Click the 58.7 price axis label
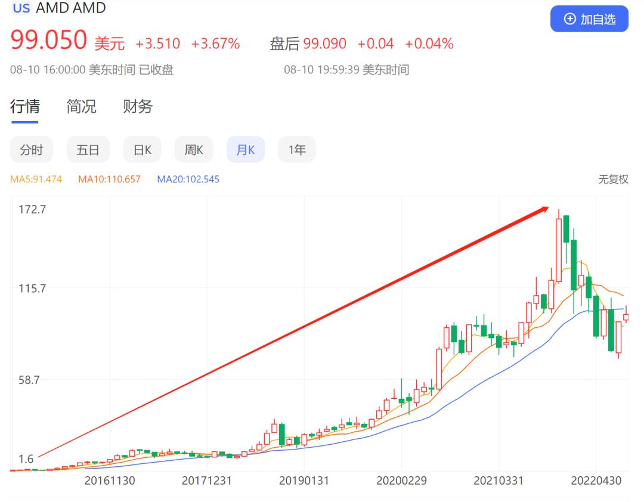The width and height of the screenshot is (644, 502). (x=29, y=380)
